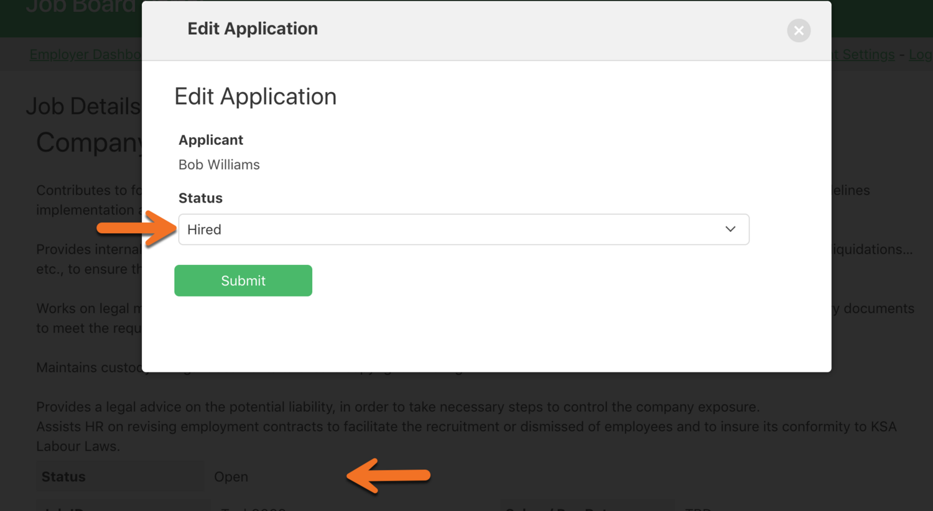Click the legal advice paragraph text

point(397,407)
